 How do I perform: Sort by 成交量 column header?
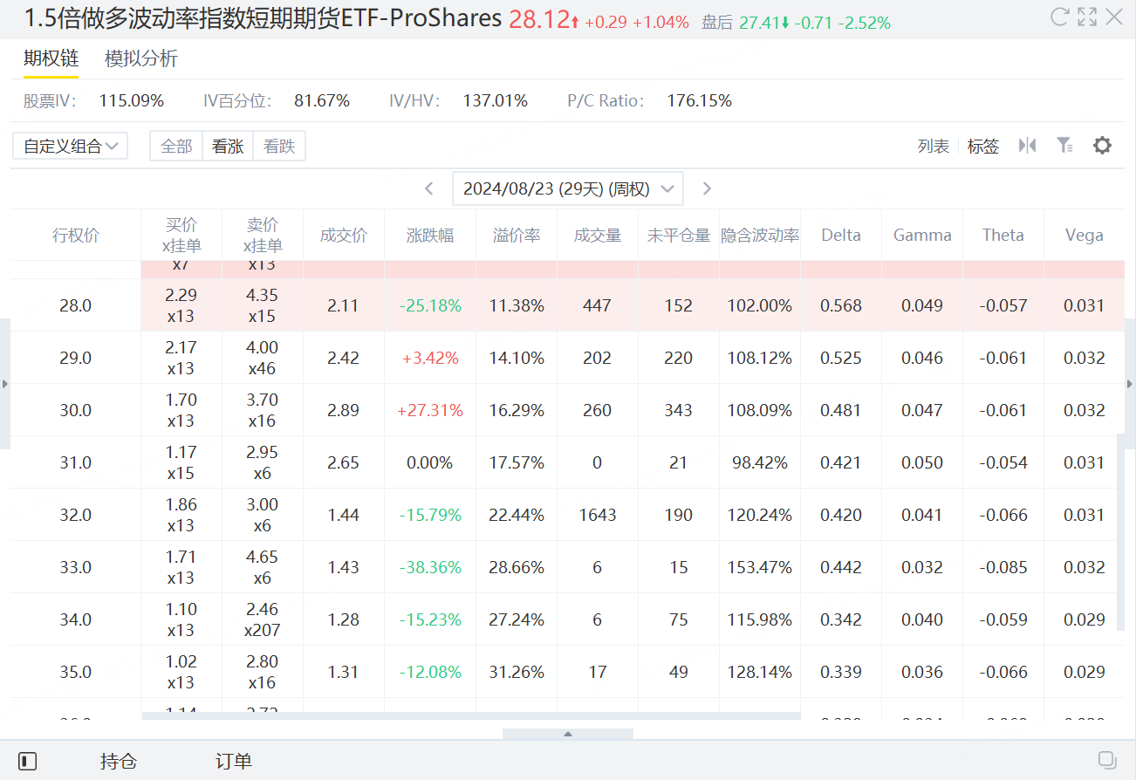[598, 235]
